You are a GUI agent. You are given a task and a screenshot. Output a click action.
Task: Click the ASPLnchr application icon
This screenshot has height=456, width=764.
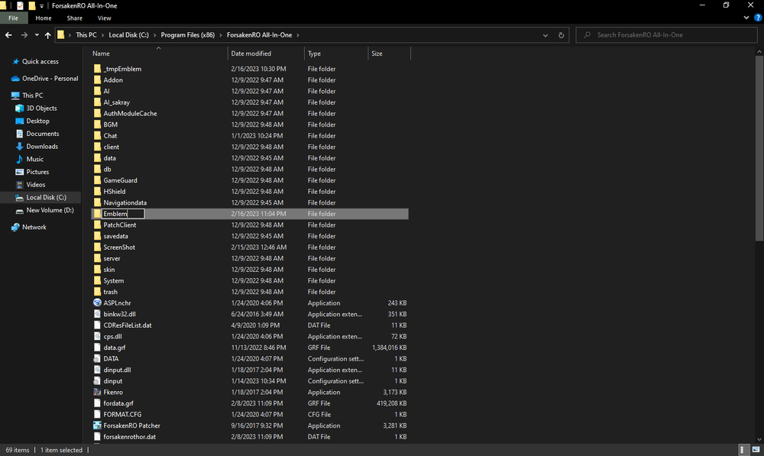(97, 303)
